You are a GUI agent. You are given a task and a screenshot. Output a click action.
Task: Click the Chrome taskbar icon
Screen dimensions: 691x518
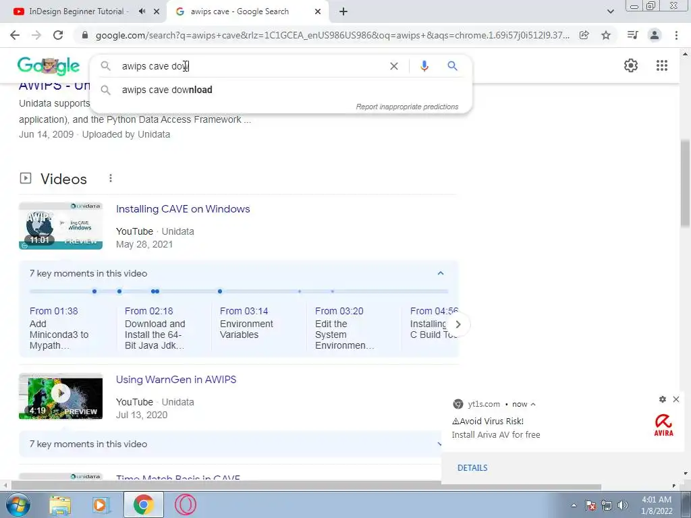click(143, 505)
